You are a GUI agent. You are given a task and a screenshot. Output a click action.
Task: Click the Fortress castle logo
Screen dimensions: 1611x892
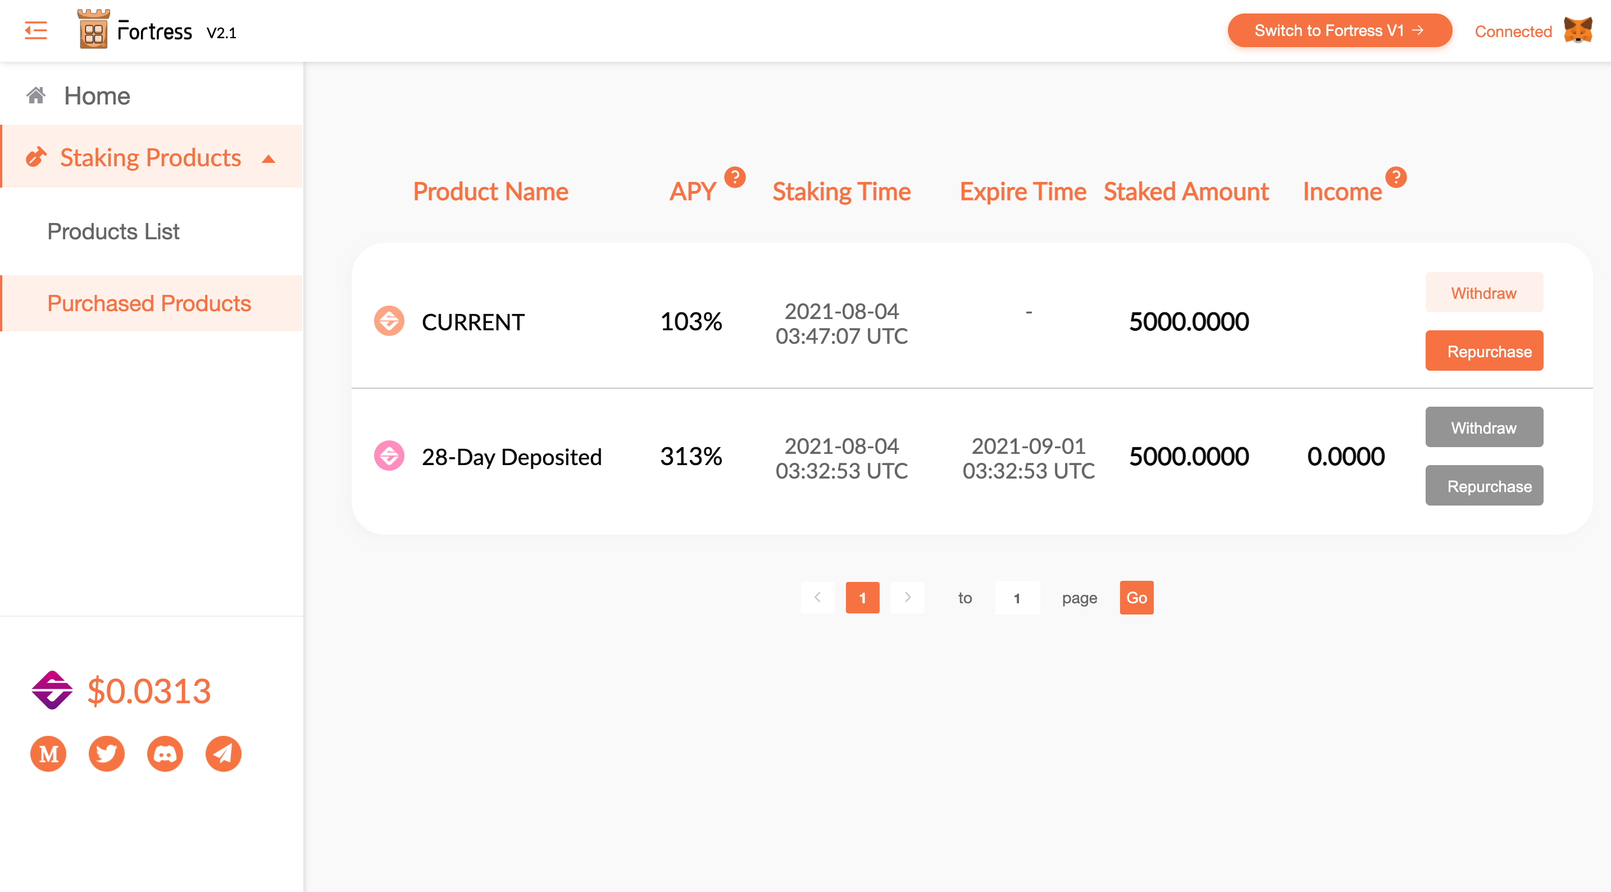pyautogui.click(x=94, y=29)
